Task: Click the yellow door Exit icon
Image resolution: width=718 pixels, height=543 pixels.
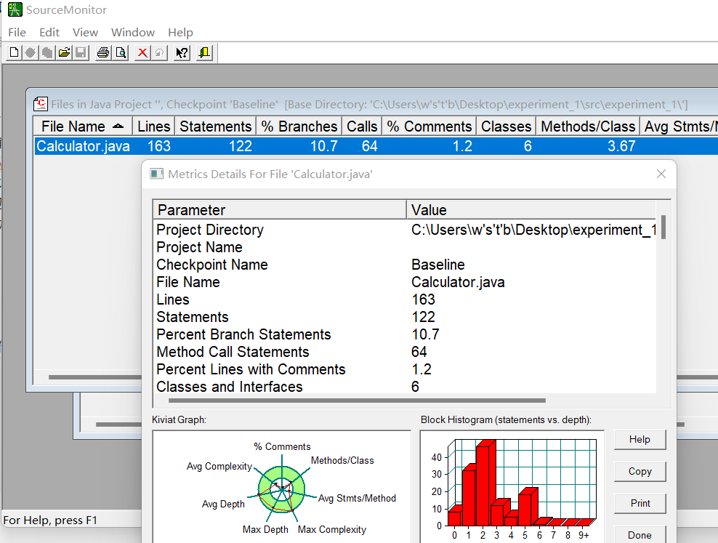Action: click(x=204, y=52)
